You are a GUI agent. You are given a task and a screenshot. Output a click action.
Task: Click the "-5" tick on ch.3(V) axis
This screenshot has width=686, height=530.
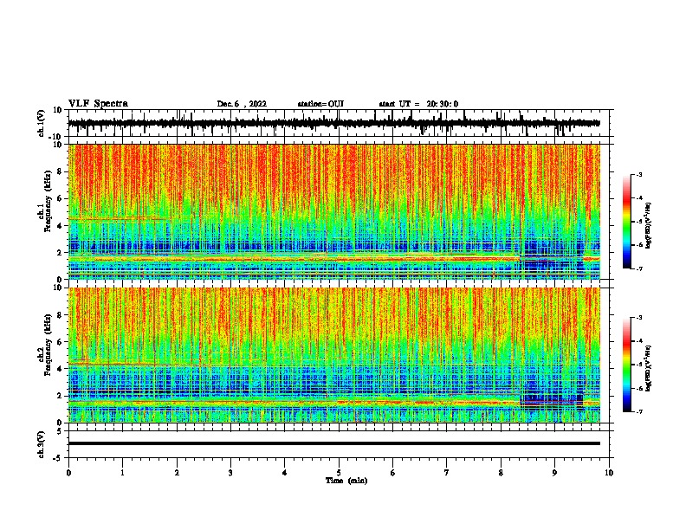[x=59, y=458]
